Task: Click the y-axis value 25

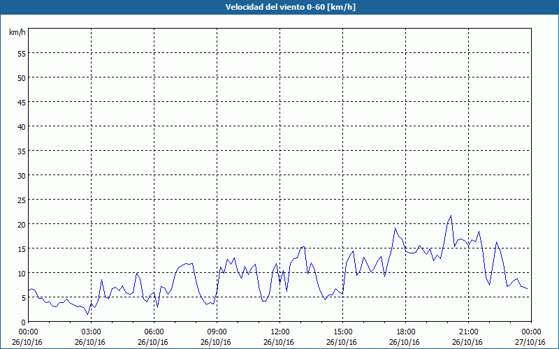Action: tap(22, 200)
